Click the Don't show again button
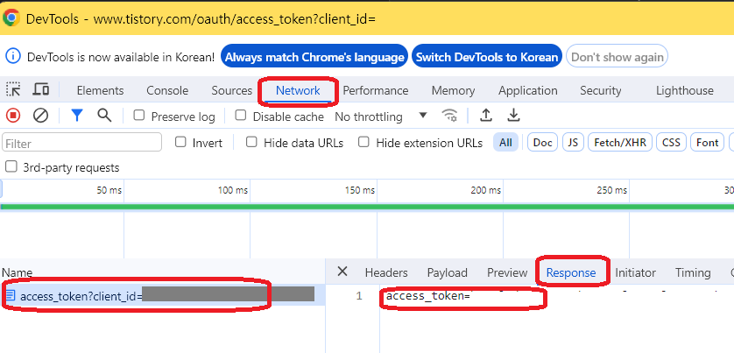734x353 pixels. point(617,57)
